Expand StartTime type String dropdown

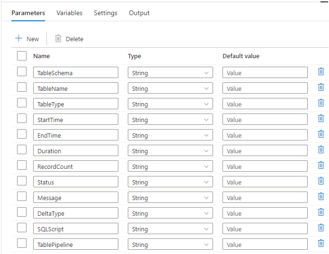point(170,120)
